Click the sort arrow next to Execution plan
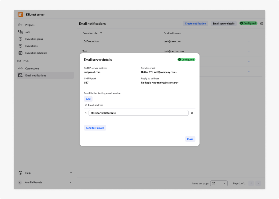 pyautogui.click(x=101, y=33)
